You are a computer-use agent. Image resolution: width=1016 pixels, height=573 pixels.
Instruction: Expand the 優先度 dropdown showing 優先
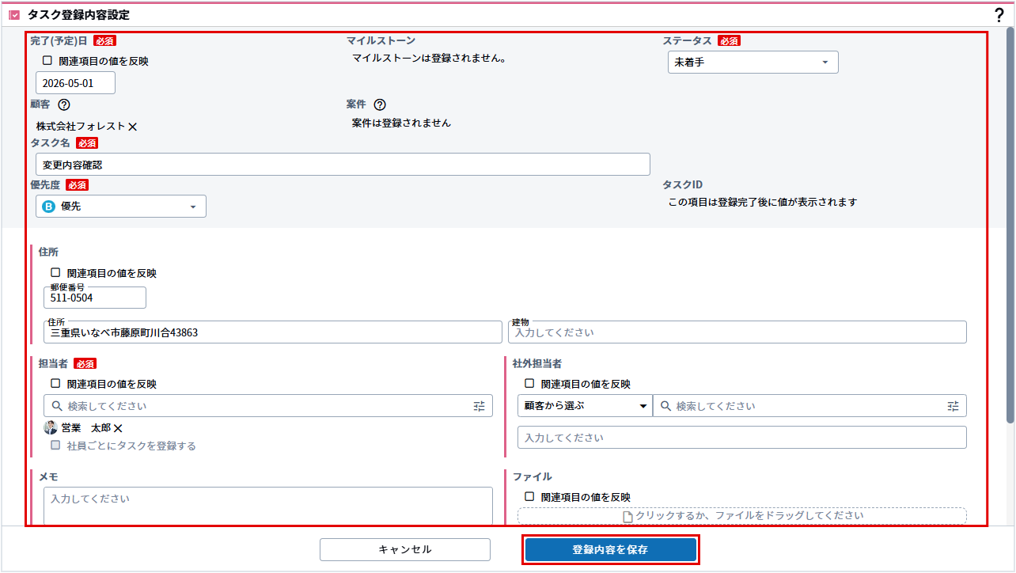[121, 207]
